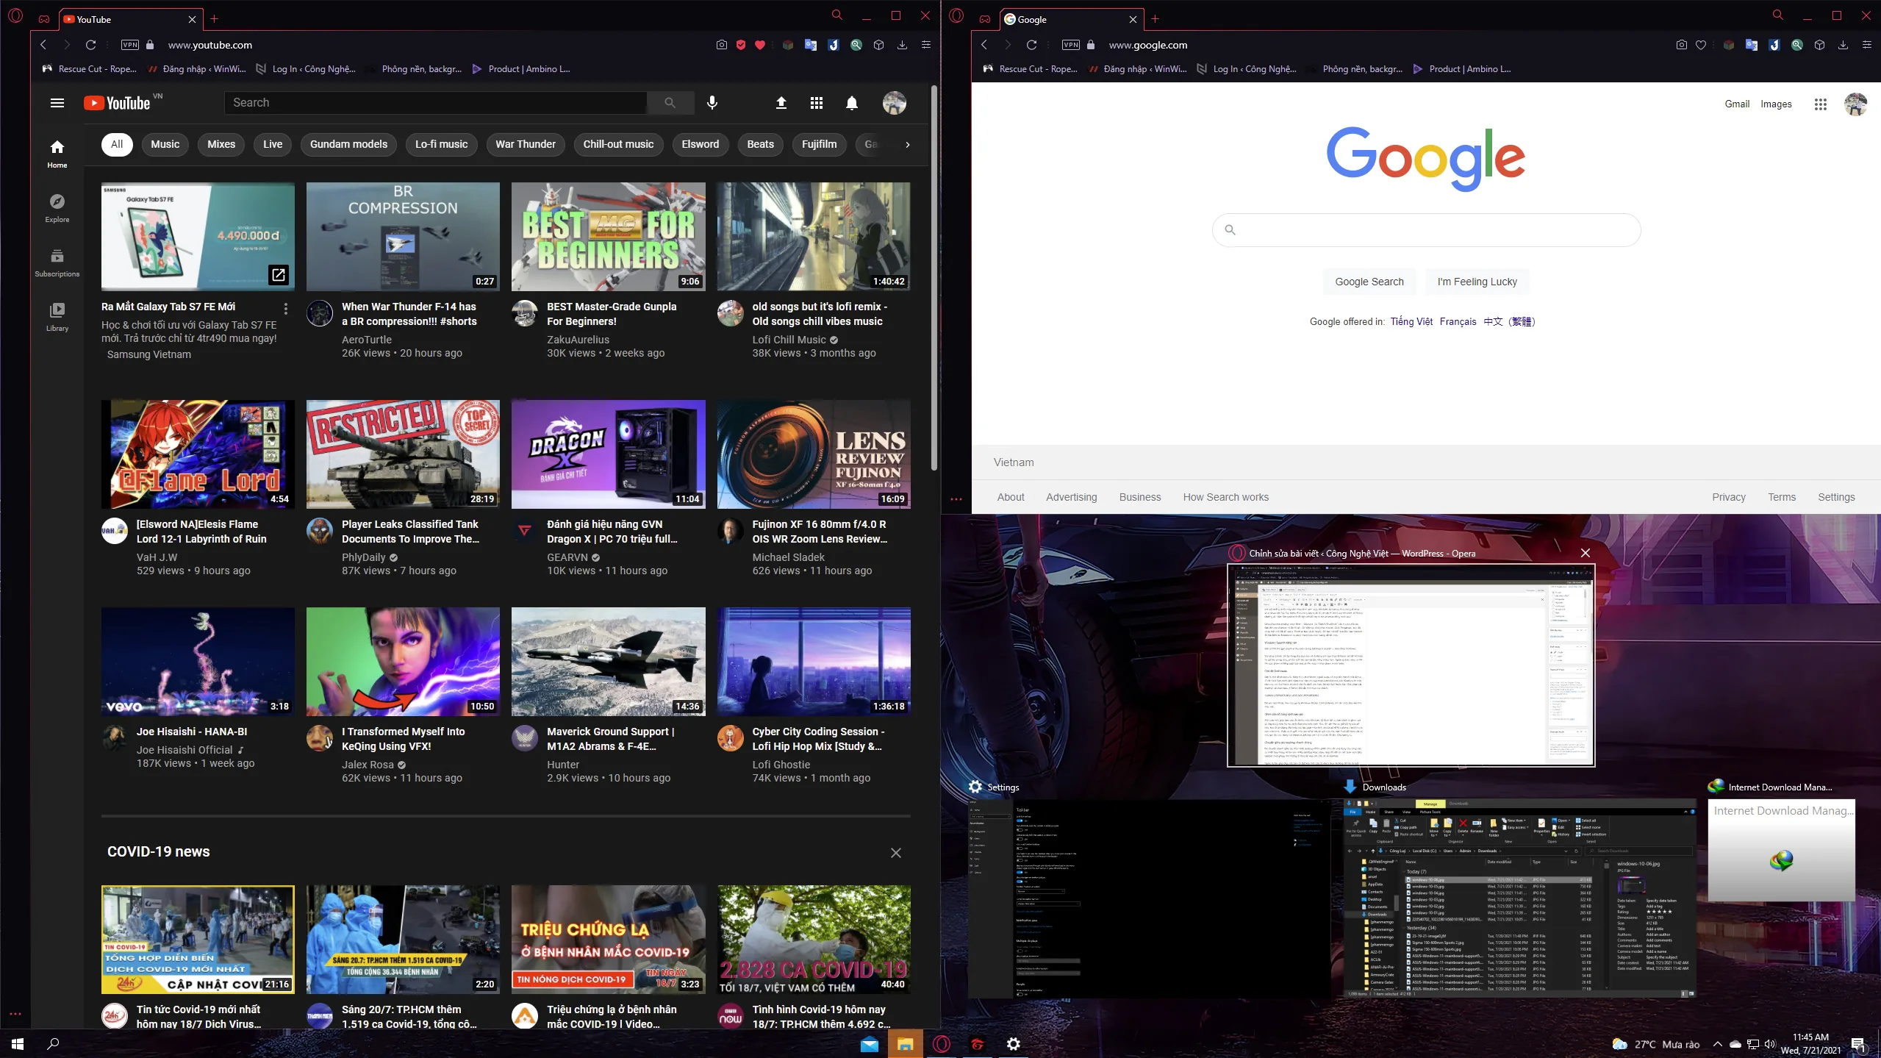Toggle VPN badge in YouTube address bar
This screenshot has height=1058, width=1881.
pos(130,45)
